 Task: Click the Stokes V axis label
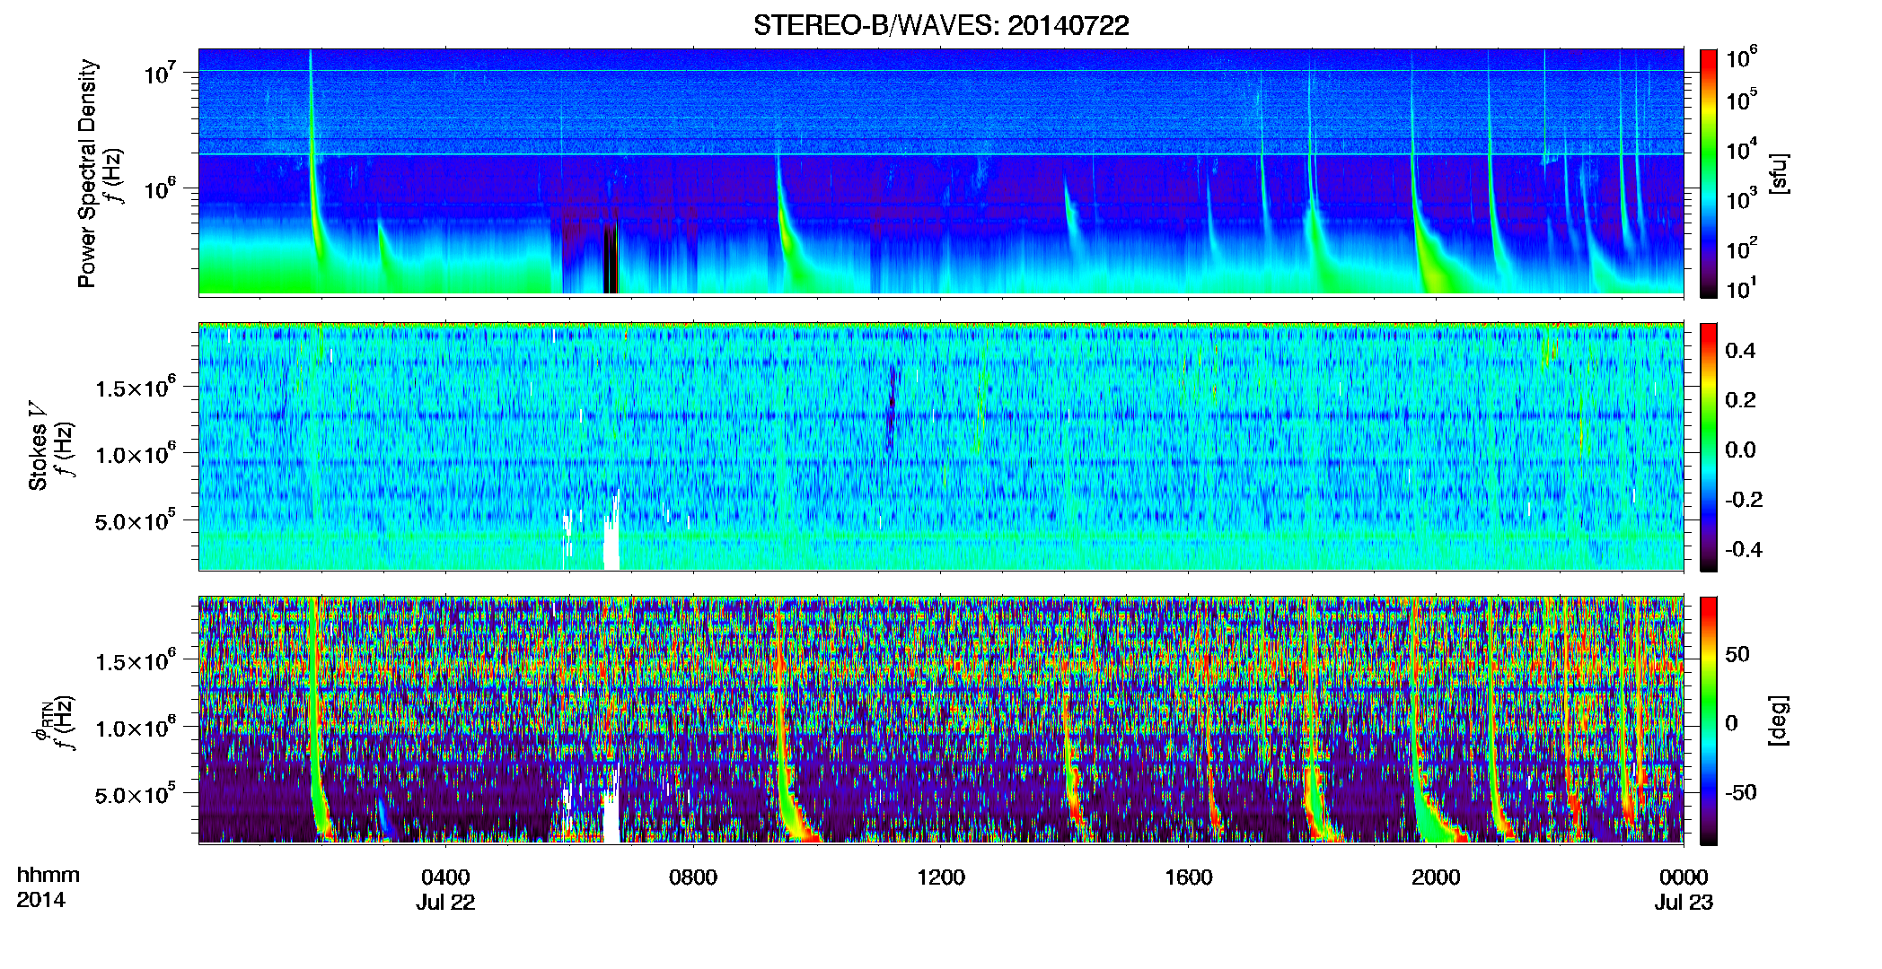[38, 446]
